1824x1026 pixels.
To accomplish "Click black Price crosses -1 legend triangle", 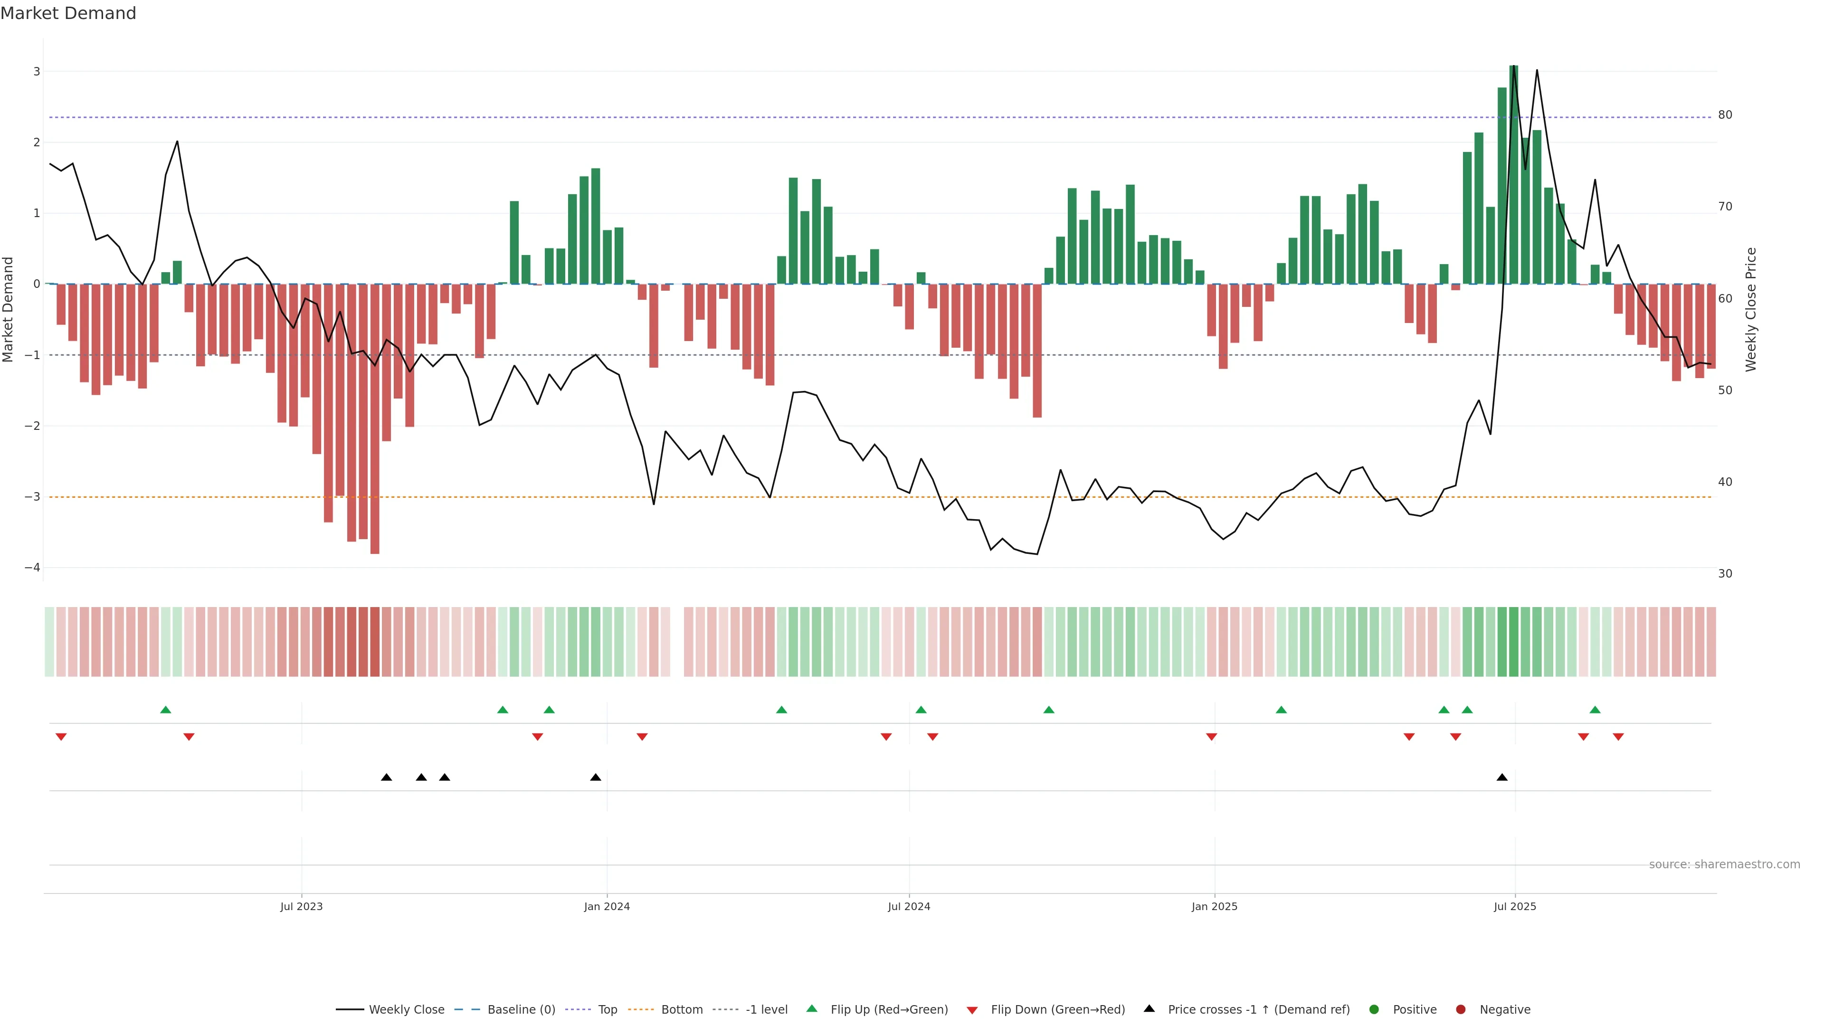I will 1149,1009.
